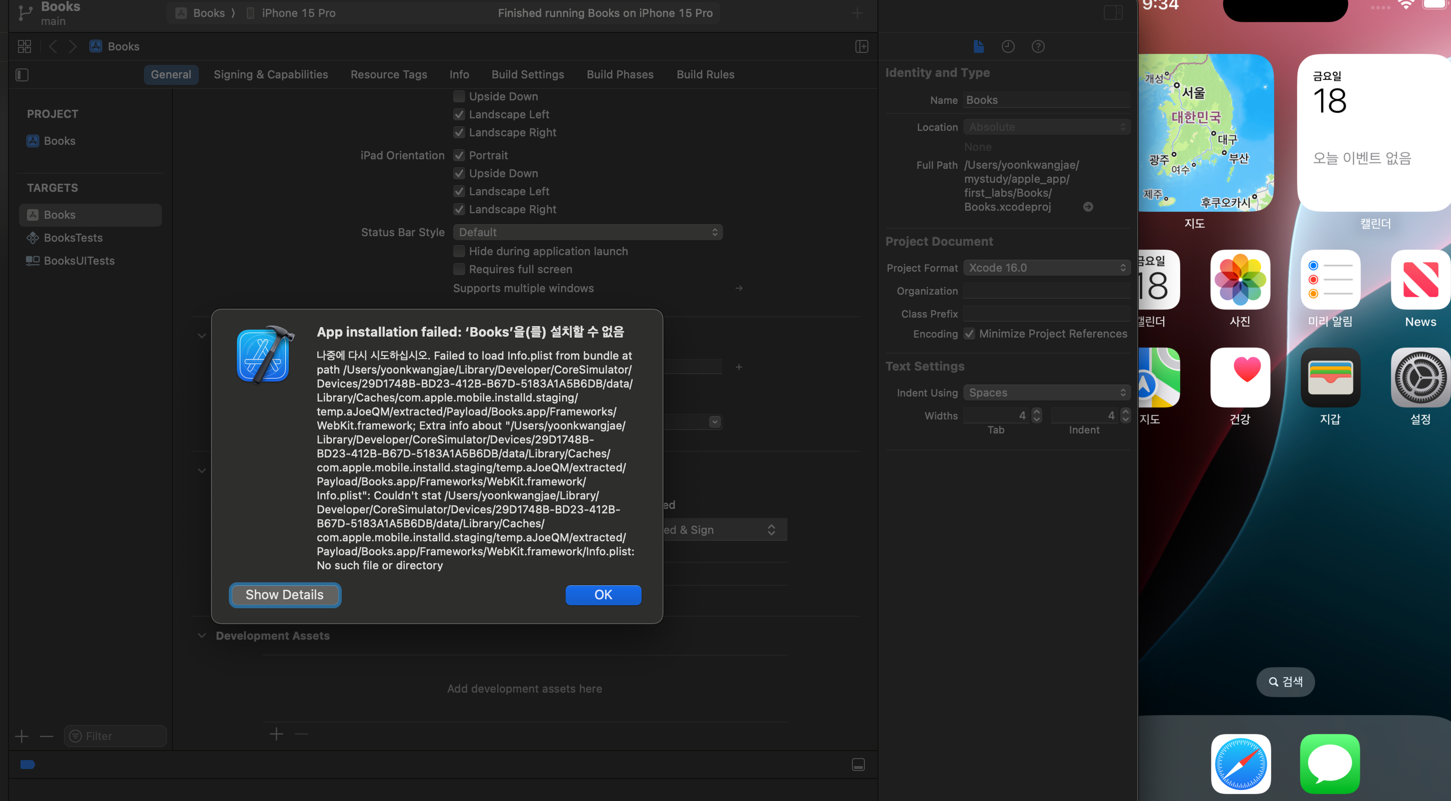Switch to General tab

point(171,74)
